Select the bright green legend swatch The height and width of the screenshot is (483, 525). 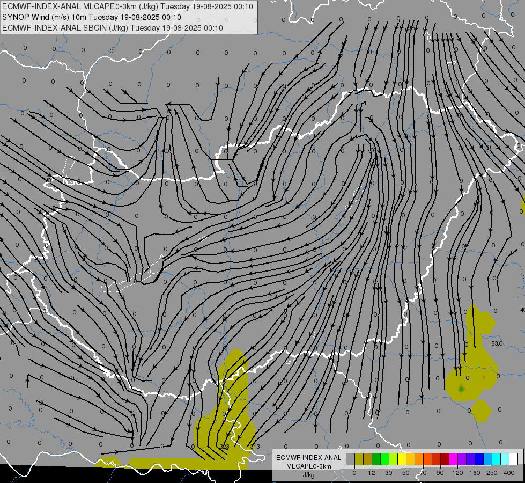[385, 459]
